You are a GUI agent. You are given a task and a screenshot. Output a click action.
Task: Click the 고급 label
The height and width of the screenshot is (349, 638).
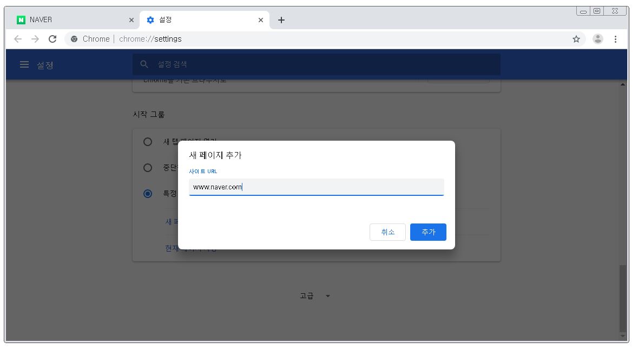[307, 296]
